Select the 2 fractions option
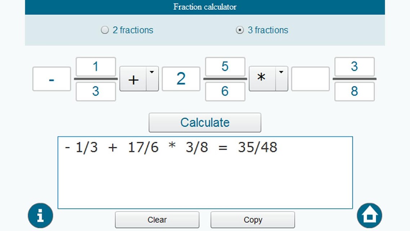Viewport: 410px width, 231px height. pos(105,30)
